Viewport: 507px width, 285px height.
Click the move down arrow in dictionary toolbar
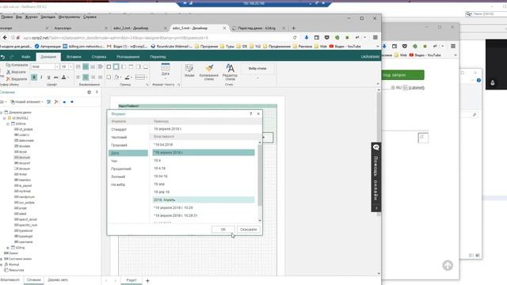tap(72, 102)
